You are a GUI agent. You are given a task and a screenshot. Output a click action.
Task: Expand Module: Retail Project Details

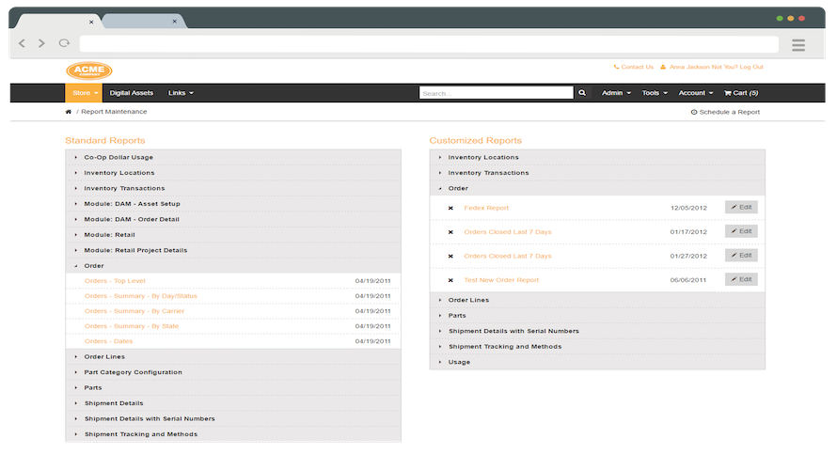pyautogui.click(x=233, y=250)
